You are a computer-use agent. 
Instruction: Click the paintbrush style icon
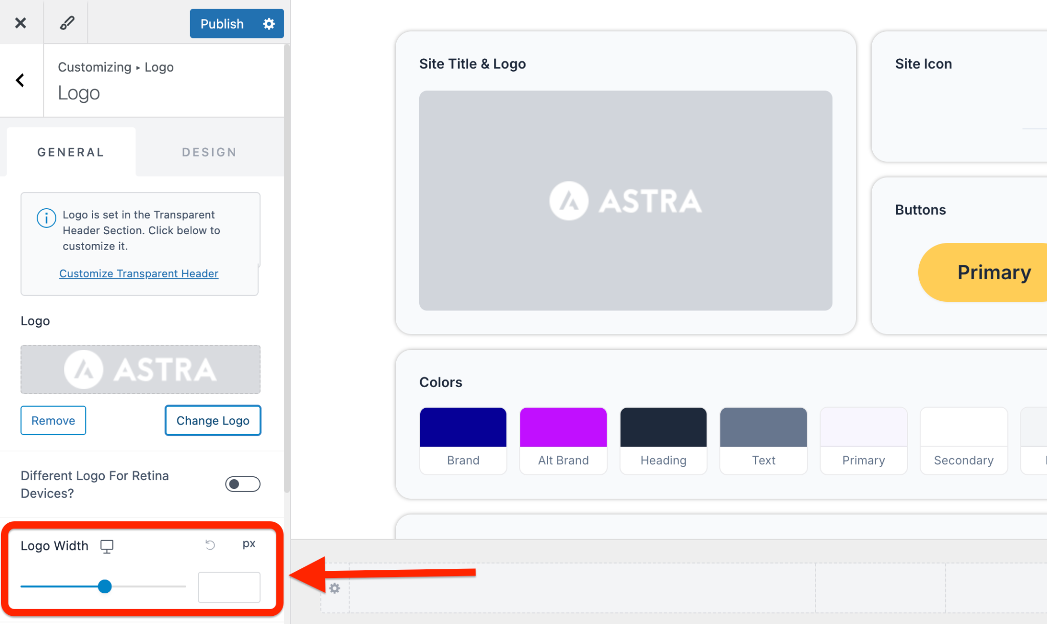click(66, 23)
